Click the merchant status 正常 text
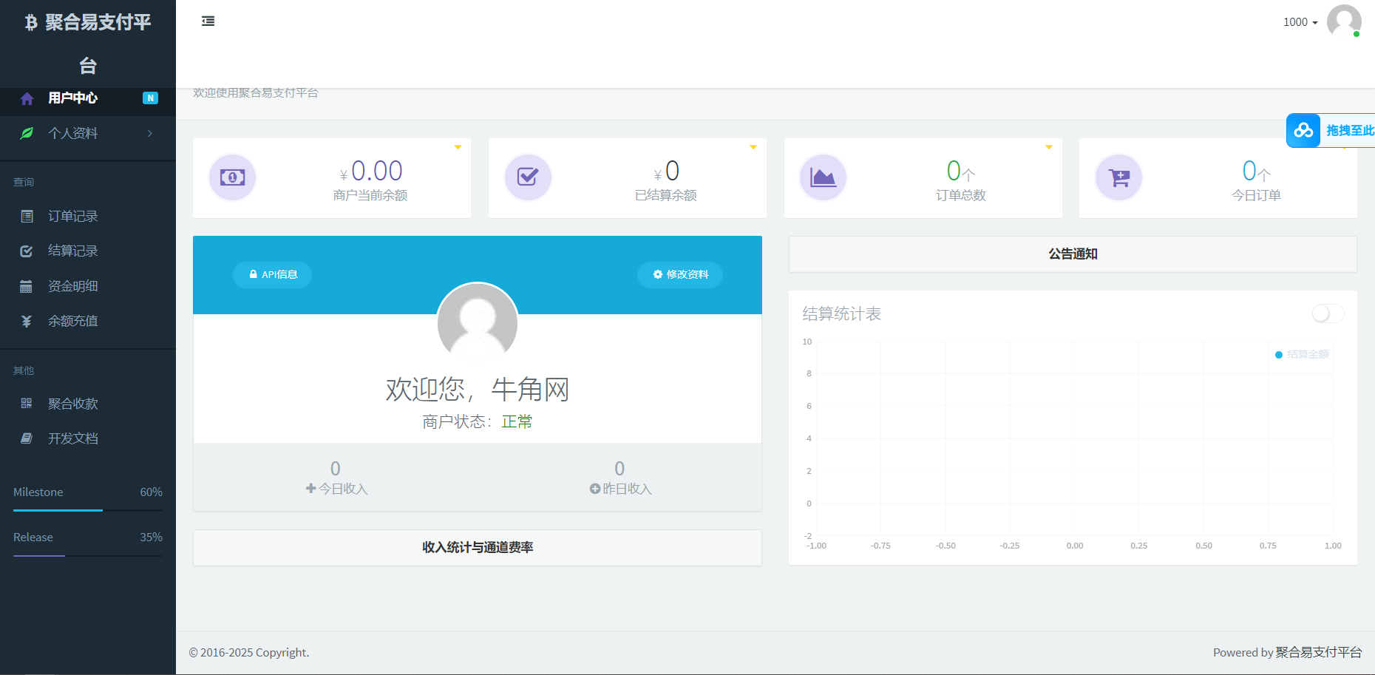 (x=517, y=422)
